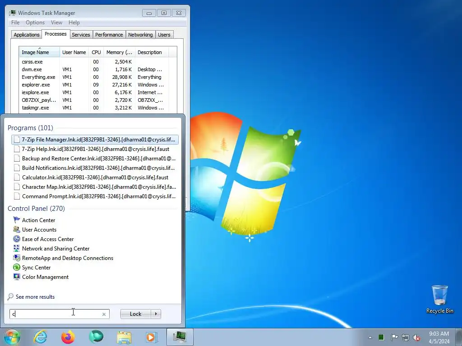Select csrss.exe process row

point(94,61)
